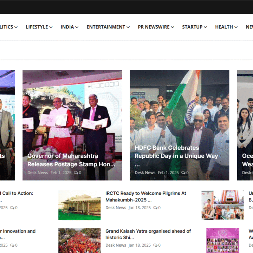Expand the India menu dropdown

[69, 27]
